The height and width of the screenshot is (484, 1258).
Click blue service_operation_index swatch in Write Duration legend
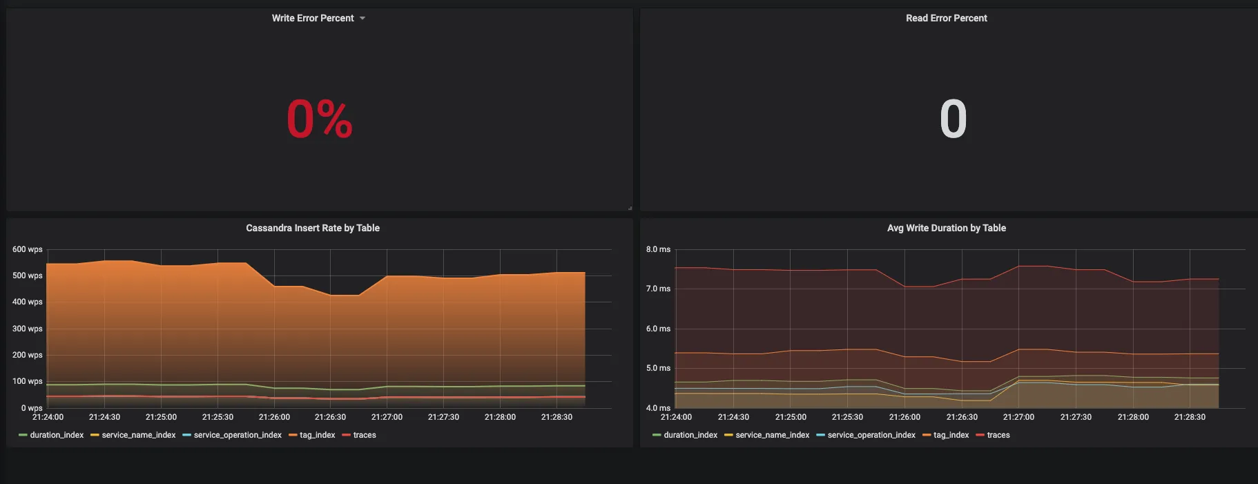coord(820,435)
